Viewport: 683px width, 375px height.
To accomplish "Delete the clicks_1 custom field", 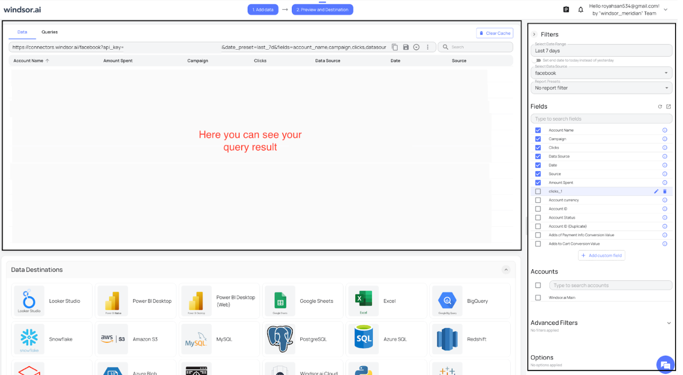I will (665, 191).
